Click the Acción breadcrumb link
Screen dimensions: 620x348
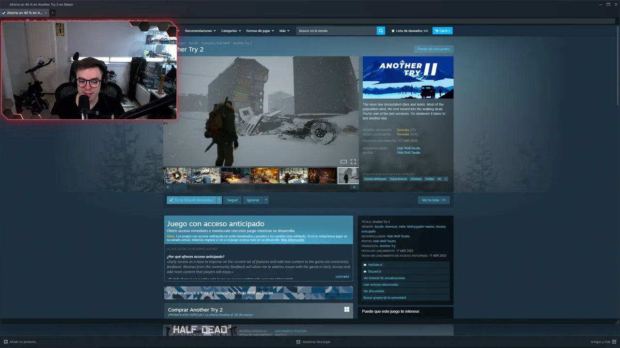tap(193, 43)
